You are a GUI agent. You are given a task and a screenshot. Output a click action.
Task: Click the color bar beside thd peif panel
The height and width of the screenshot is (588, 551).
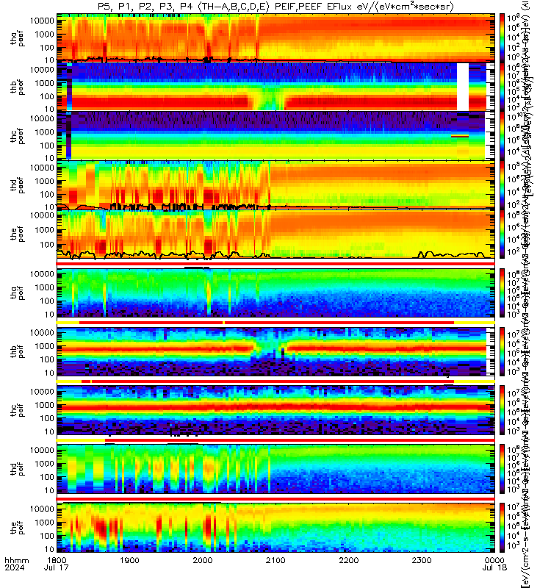click(x=502, y=469)
